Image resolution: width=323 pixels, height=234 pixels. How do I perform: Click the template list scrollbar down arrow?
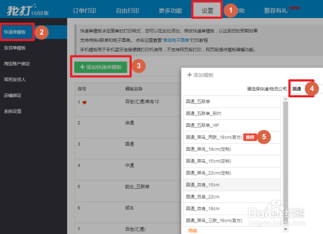pos(286,229)
